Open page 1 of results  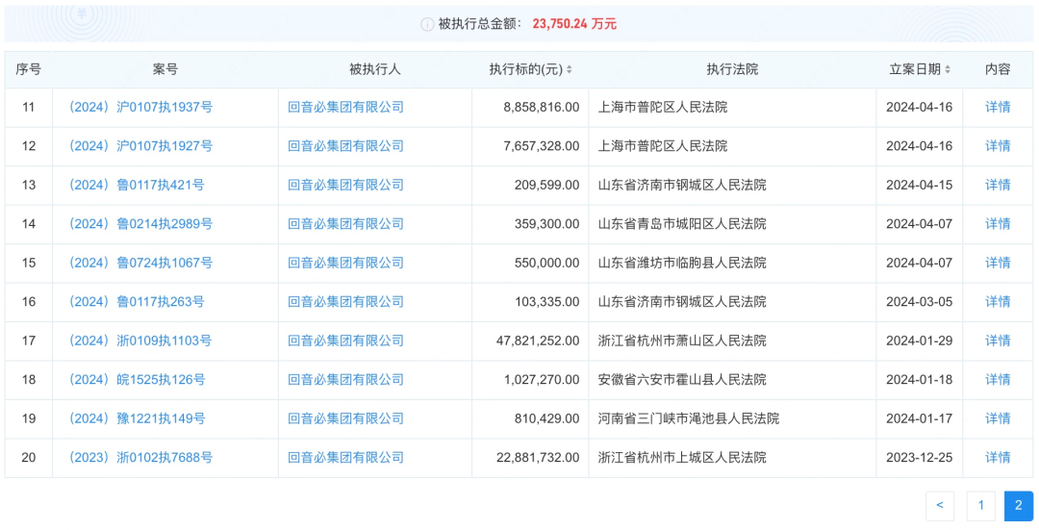[980, 506]
